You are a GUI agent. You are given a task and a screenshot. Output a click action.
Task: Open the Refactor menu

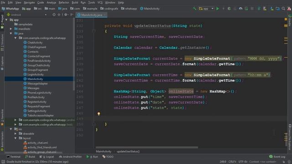click(x=64, y=3)
